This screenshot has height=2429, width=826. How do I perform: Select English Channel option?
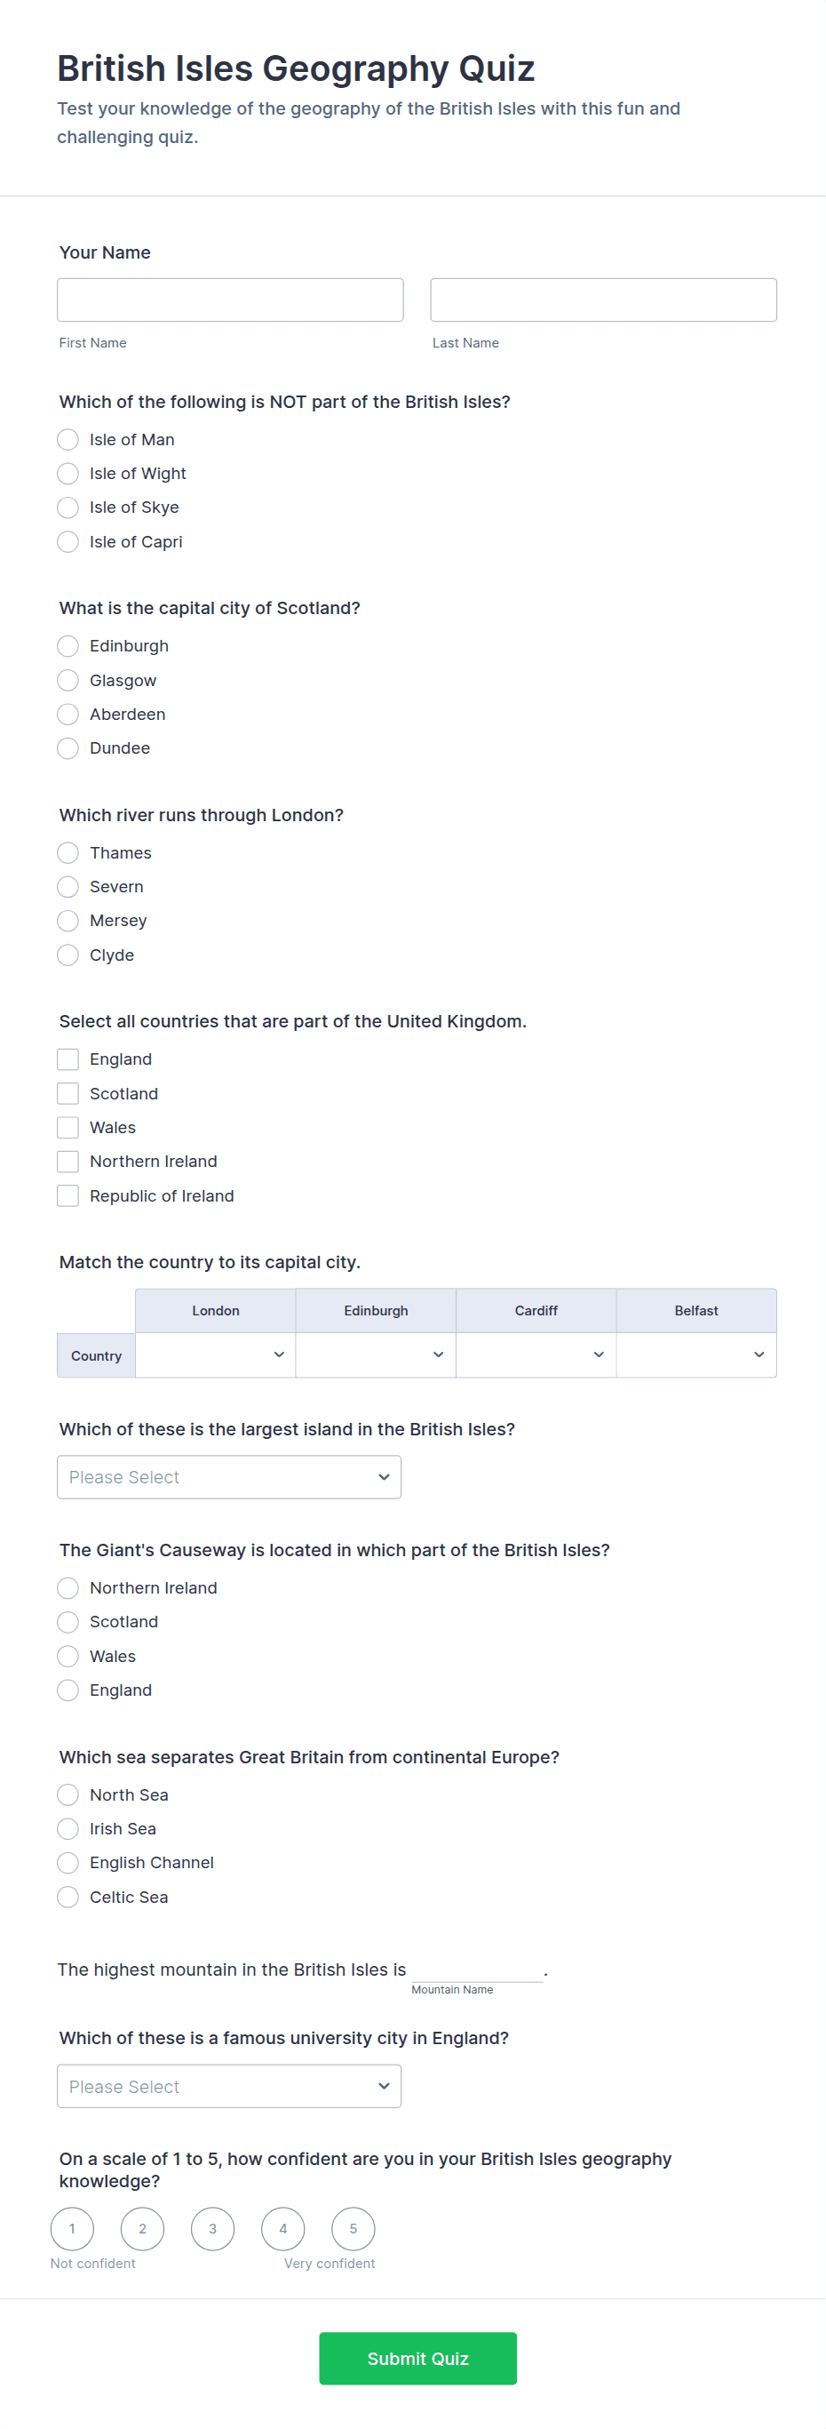tap(68, 1863)
